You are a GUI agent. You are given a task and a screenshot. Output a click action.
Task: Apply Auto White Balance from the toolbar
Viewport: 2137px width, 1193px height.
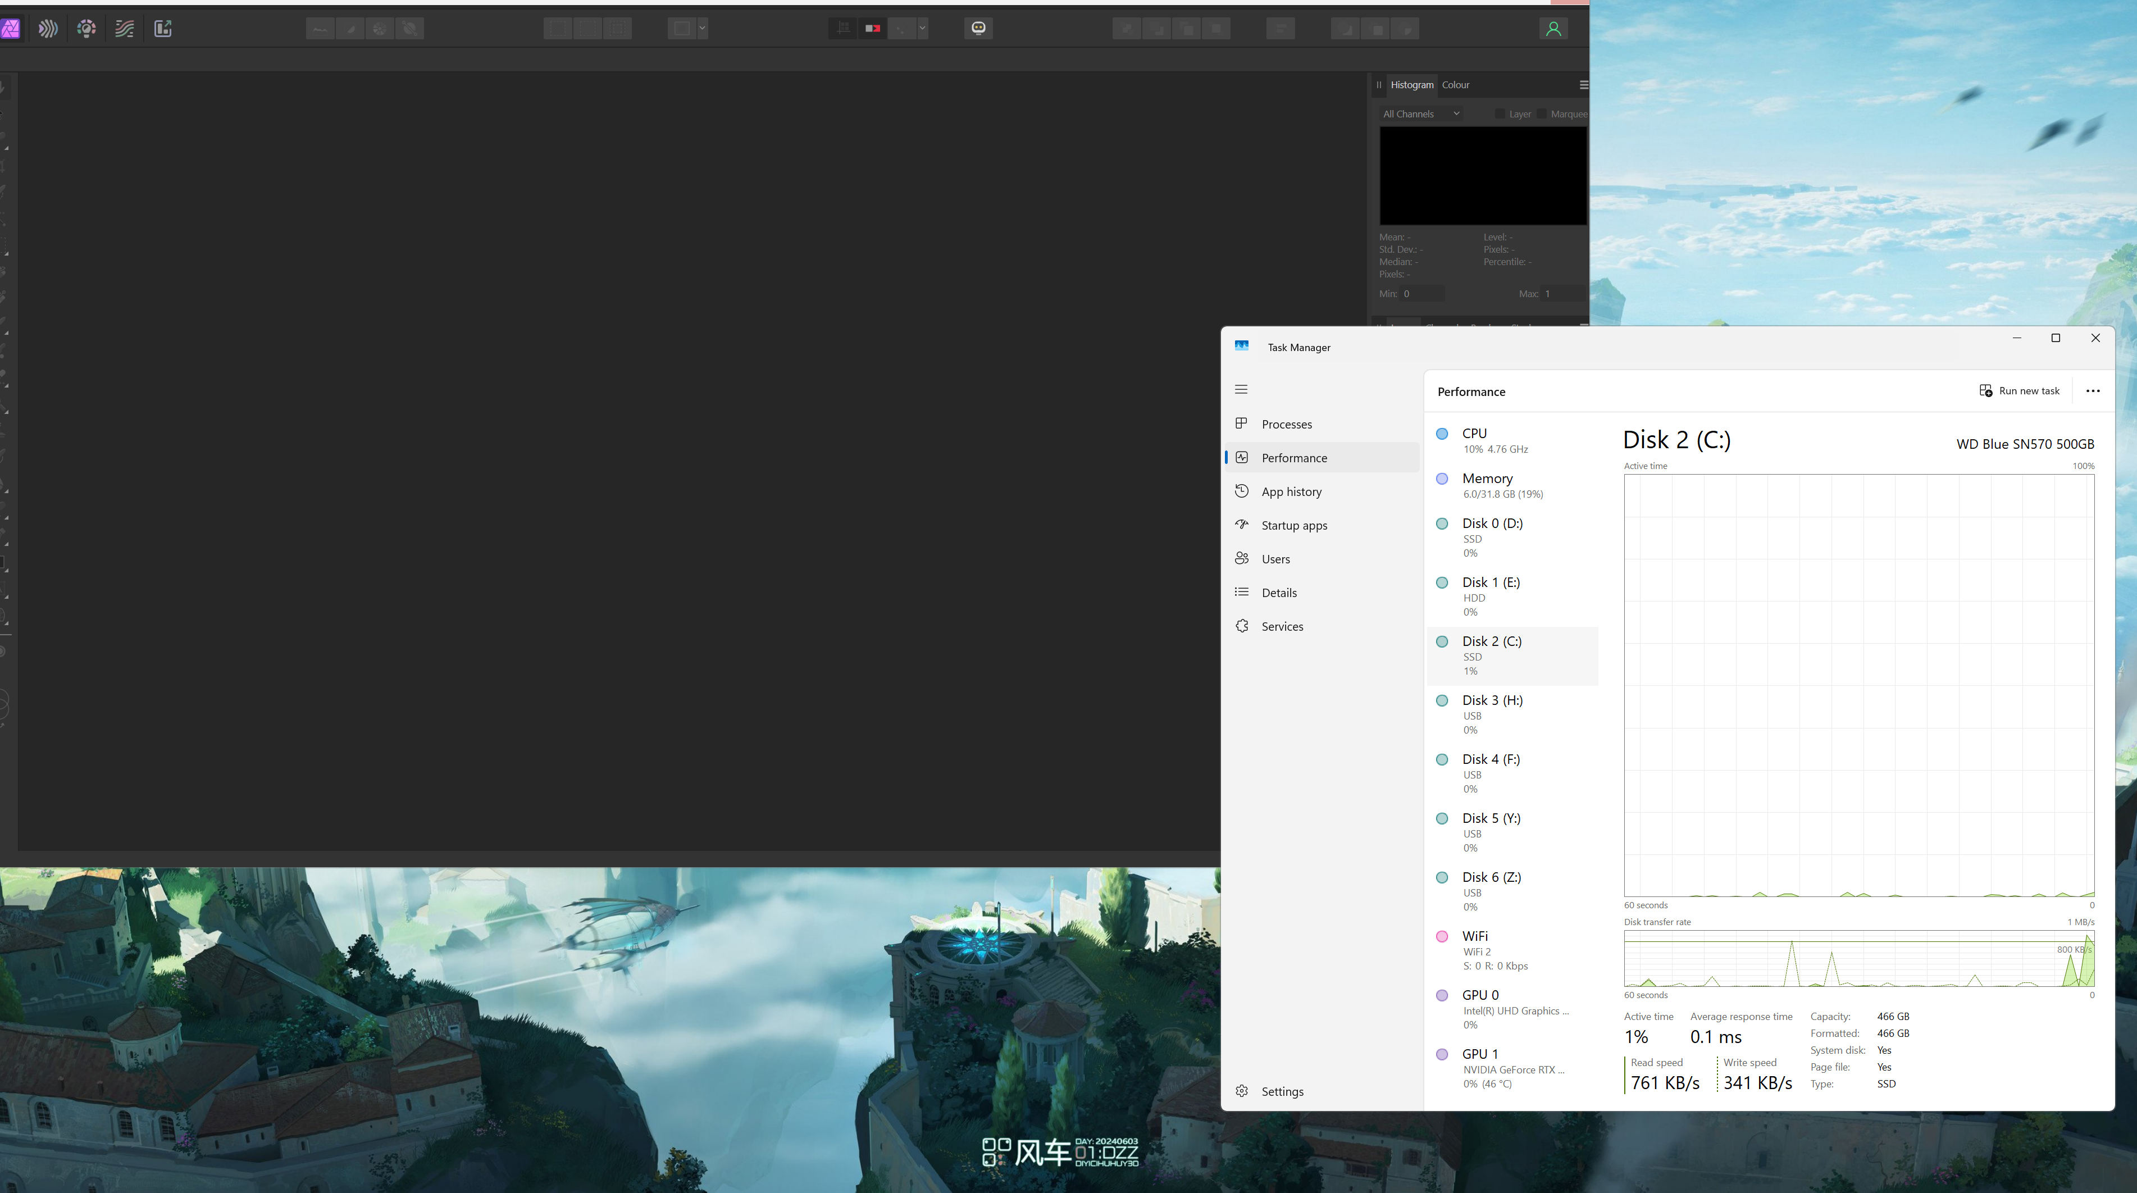pyautogui.click(x=410, y=29)
